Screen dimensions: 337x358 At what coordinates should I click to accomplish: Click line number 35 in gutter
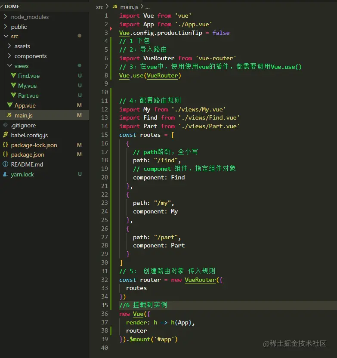[x=105, y=305]
